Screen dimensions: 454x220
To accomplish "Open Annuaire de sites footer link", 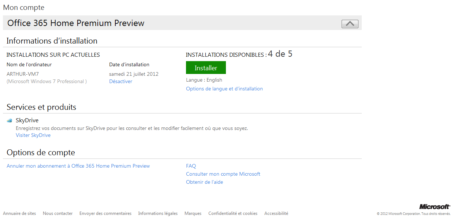I will [19, 213].
